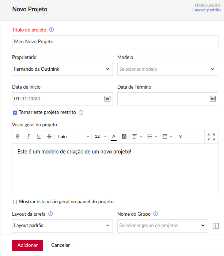The image size is (224, 256).
Task: Click the Cancelar button
Action: pos(61,245)
